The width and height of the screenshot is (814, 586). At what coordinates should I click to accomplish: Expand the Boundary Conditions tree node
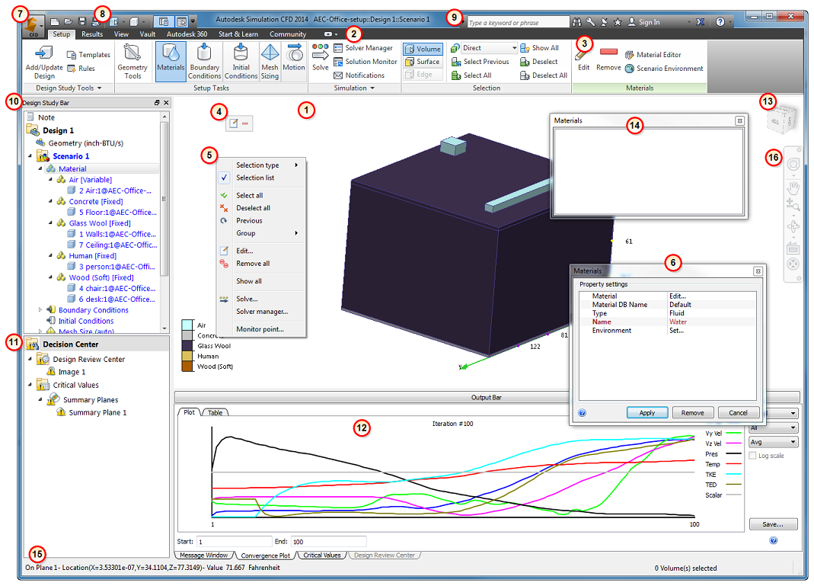pyautogui.click(x=40, y=309)
